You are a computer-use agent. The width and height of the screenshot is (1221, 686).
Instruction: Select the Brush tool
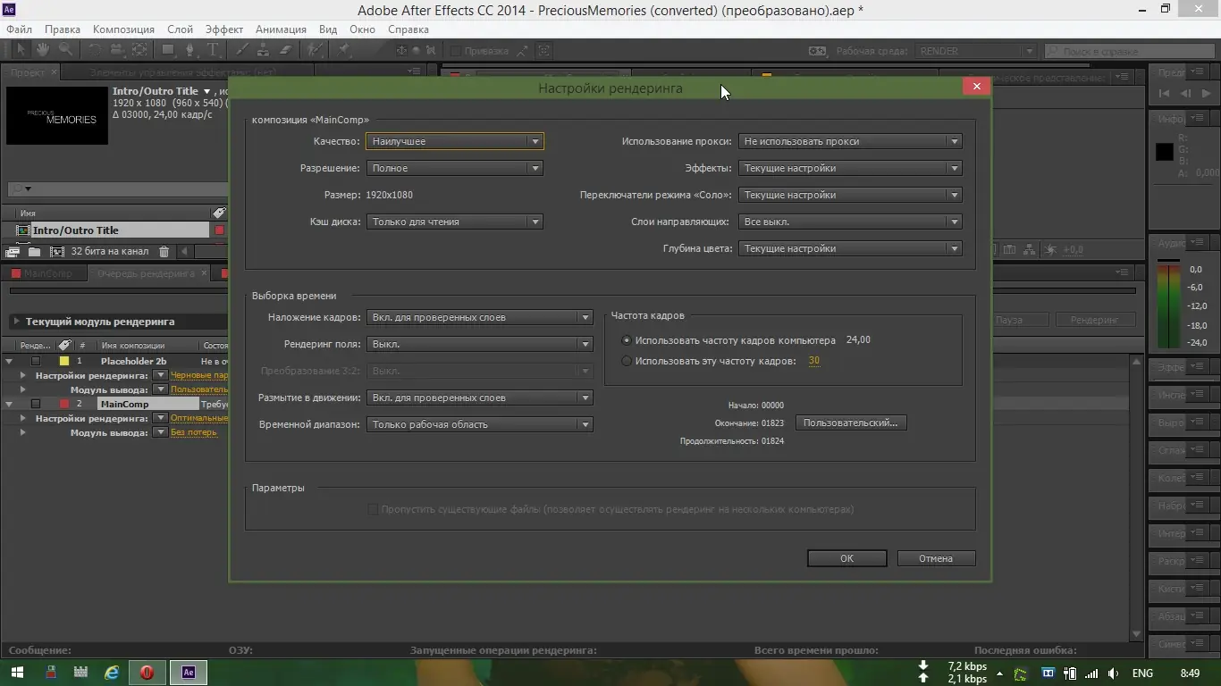241,50
